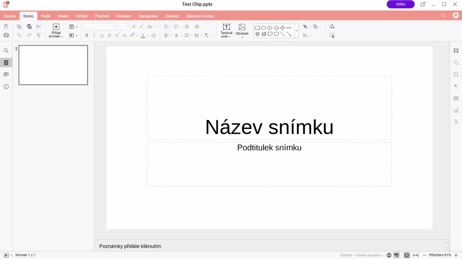This screenshot has width=462, height=259.
Task: Open table settings in the right sidebar
Action: (x=456, y=98)
